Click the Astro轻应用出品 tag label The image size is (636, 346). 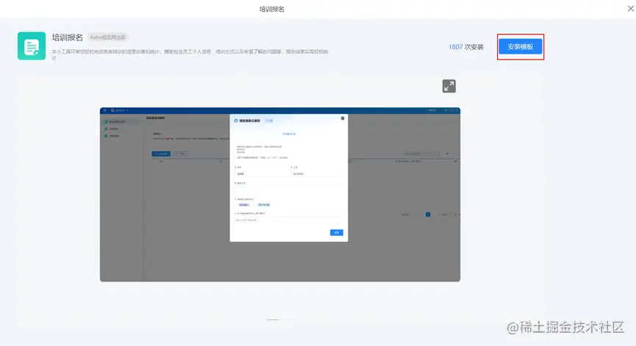click(x=108, y=37)
